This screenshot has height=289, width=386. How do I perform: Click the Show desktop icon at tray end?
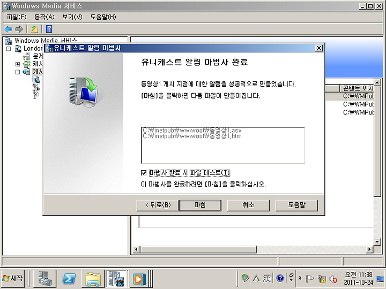tap(380, 278)
